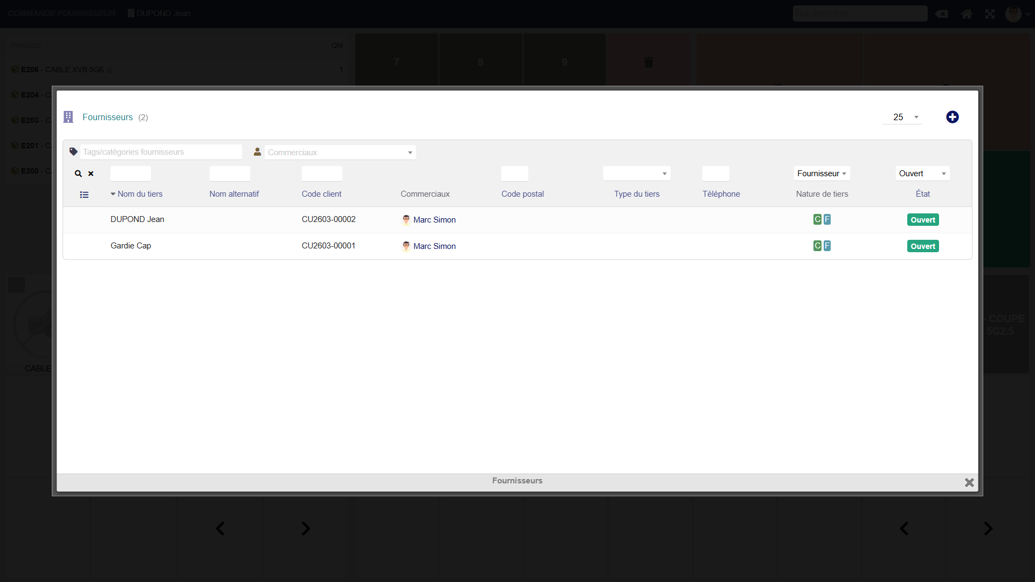Open the Commerciaux filter dropdown

(x=340, y=153)
